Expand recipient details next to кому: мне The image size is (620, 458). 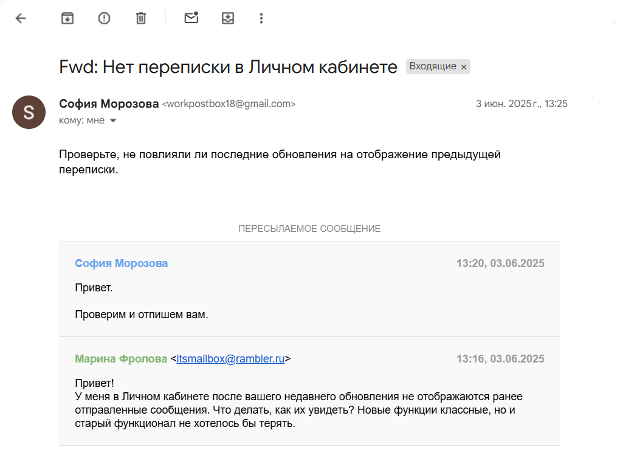coord(112,120)
